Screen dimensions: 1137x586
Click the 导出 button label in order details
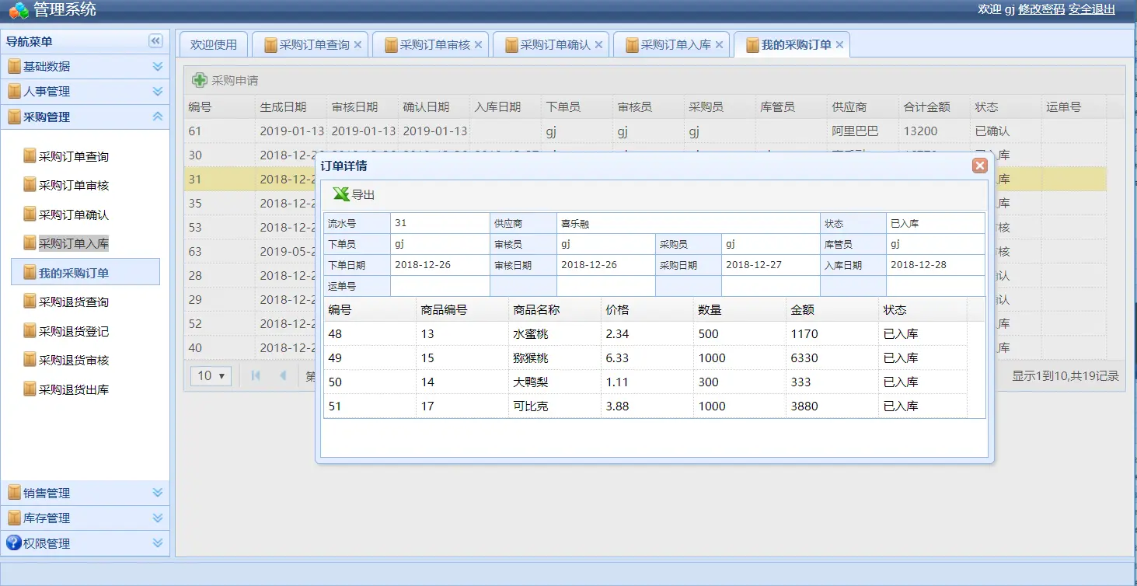click(x=363, y=195)
